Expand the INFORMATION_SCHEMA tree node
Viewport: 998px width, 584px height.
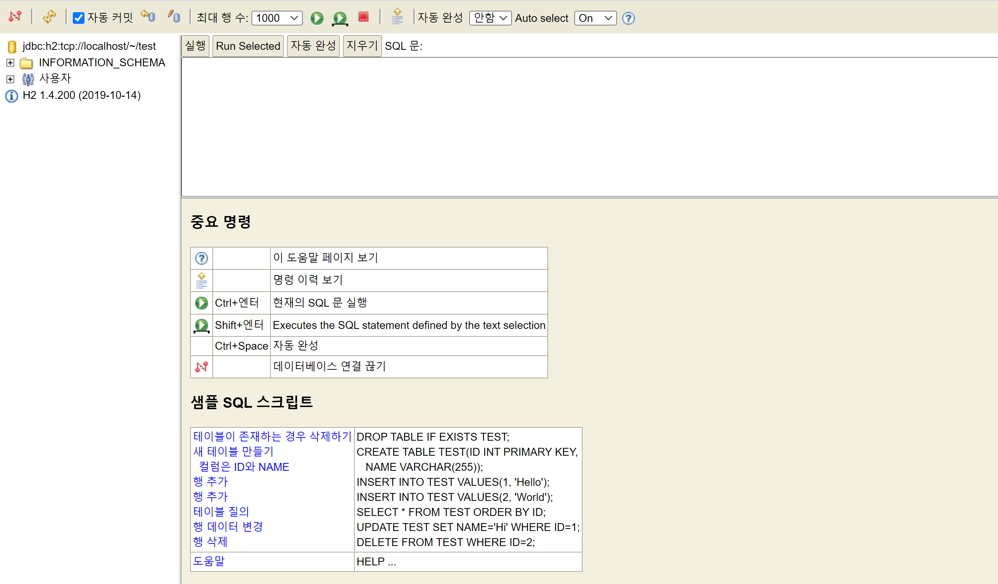[x=10, y=63]
